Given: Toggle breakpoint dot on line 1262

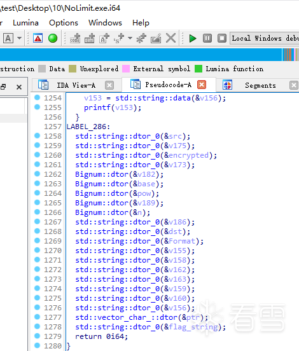Looking at the screenshot, I should [37, 174].
